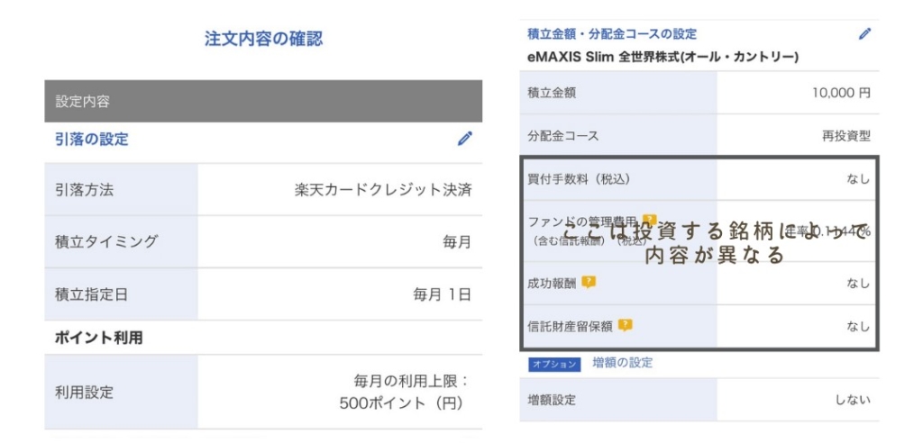Open the 引落の設定 link
The image size is (923, 443).
click(x=91, y=140)
